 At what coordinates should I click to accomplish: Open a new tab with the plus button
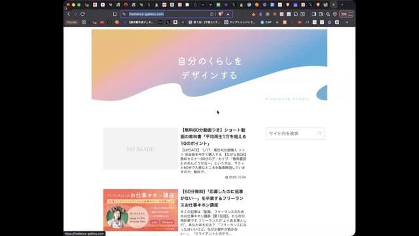click(x=342, y=5)
